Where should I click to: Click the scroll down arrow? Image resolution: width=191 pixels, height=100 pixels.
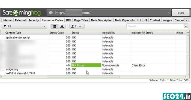188,74
